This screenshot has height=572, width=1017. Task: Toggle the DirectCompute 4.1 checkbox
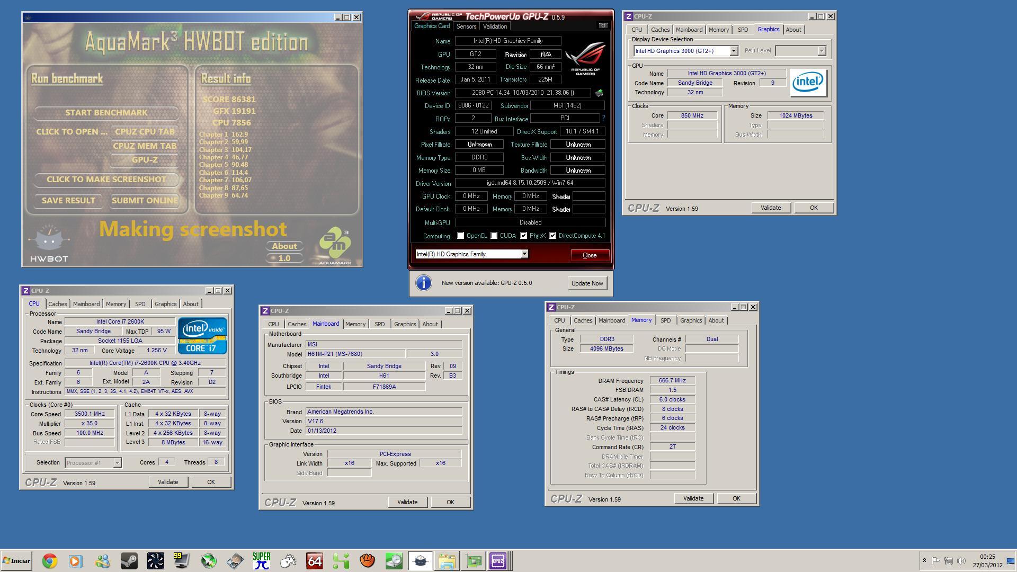point(553,236)
